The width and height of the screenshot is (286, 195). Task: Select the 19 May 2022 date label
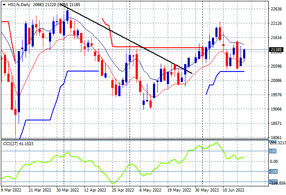point(179,190)
